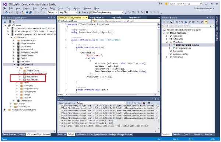
Task: Click the Refresh icon in SQL Server Object Explorer
Action: 5,22
